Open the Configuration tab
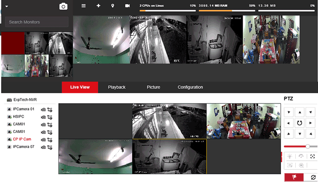 click(x=190, y=87)
